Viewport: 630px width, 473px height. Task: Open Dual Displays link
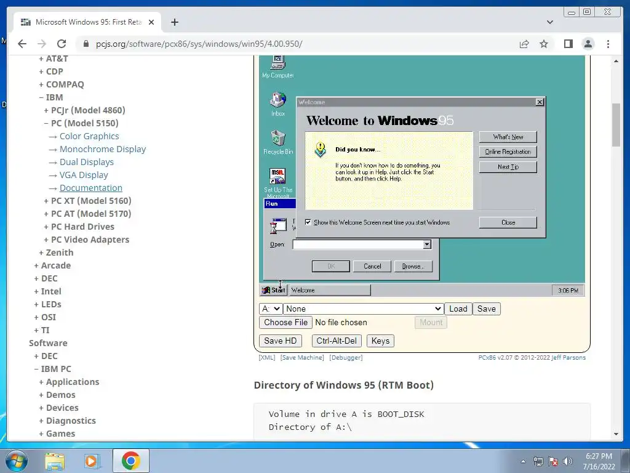[x=86, y=162]
